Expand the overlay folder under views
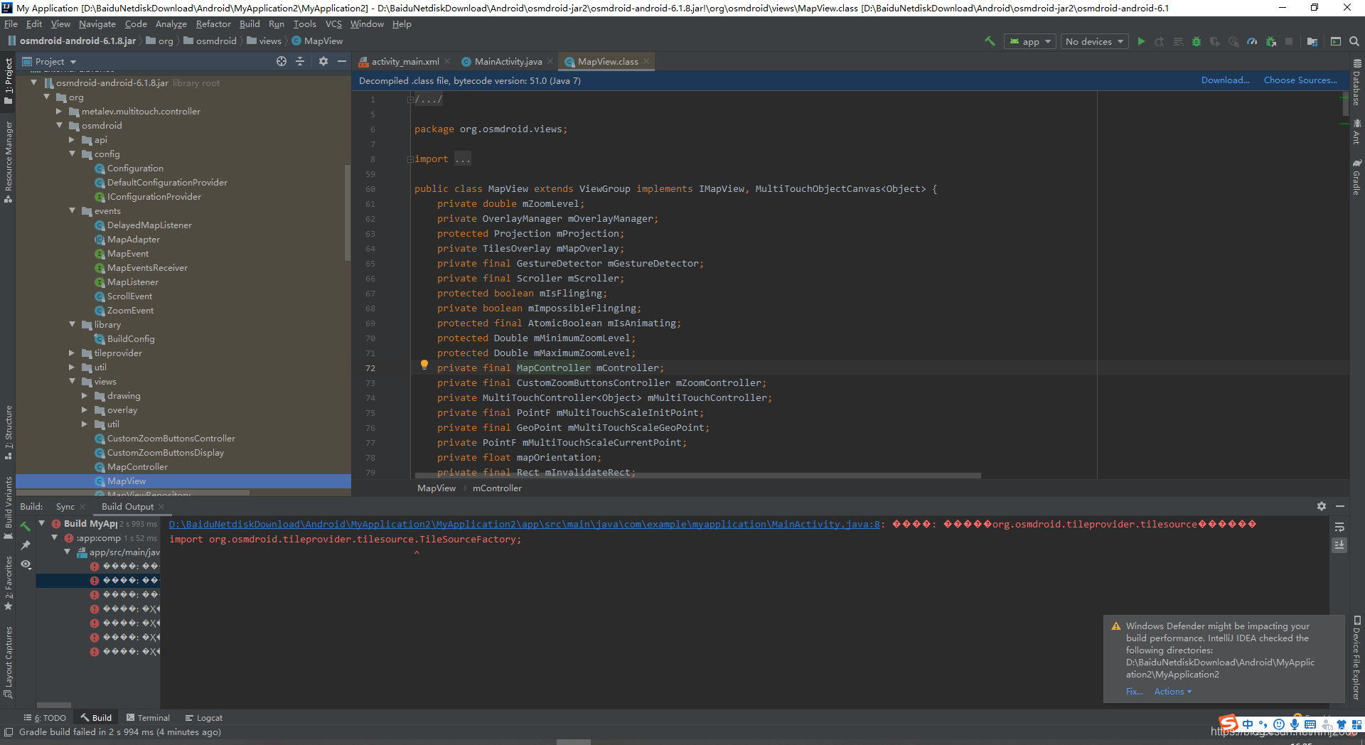Image resolution: width=1365 pixels, height=745 pixels. pyautogui.click(x=85, y=410)
